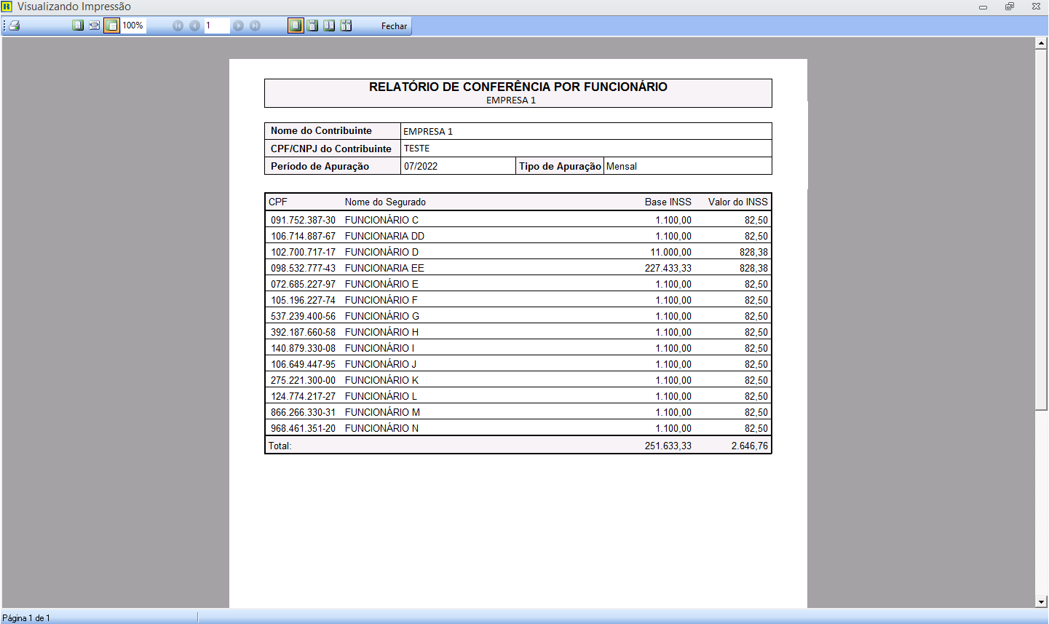The height and width of the screenshot is (624, 1049).
Task: Click CPF '105.196.227-74'
Action: pyautogui.click(x=304, y=300)
